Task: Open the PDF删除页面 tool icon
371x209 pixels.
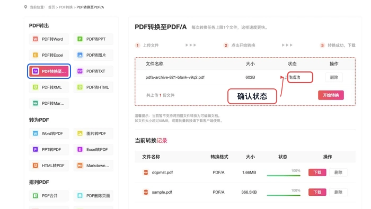Action: click(x=80, y=196)
